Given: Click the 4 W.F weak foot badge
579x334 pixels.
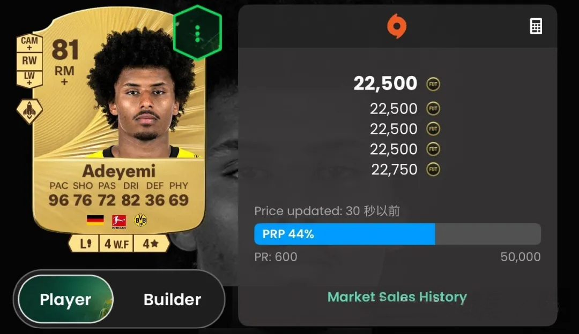Looking at the screenshot, I should [x=116, y=244].
